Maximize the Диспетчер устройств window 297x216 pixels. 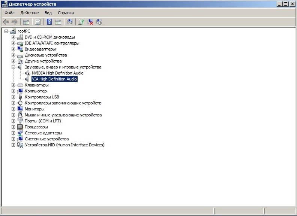tap(286, 4)
